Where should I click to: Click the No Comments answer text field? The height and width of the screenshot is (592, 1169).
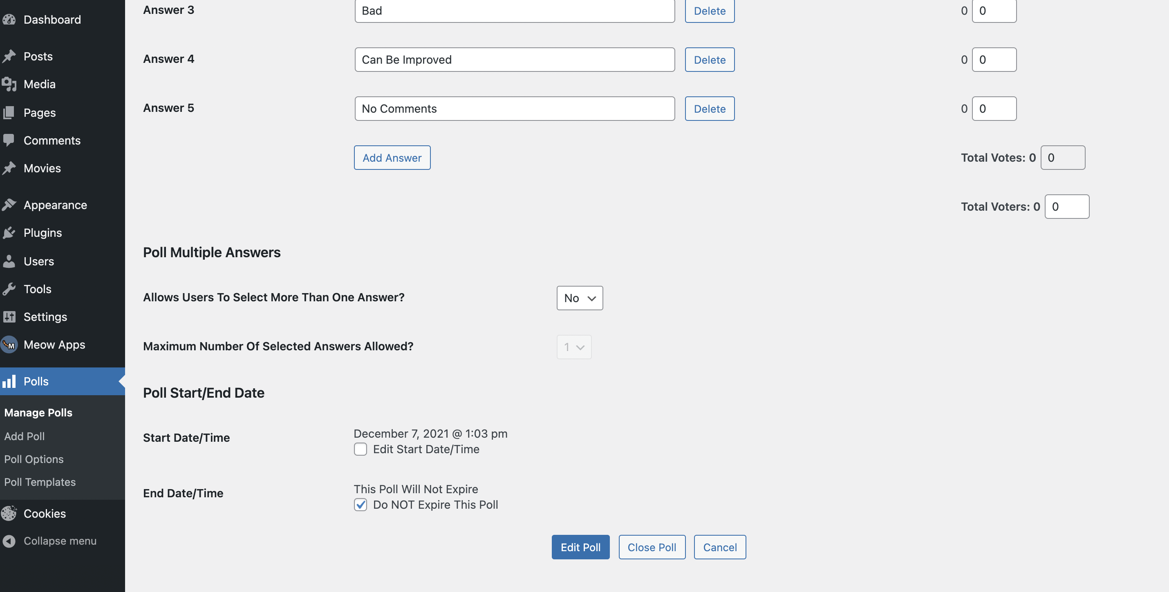[514, 109]
